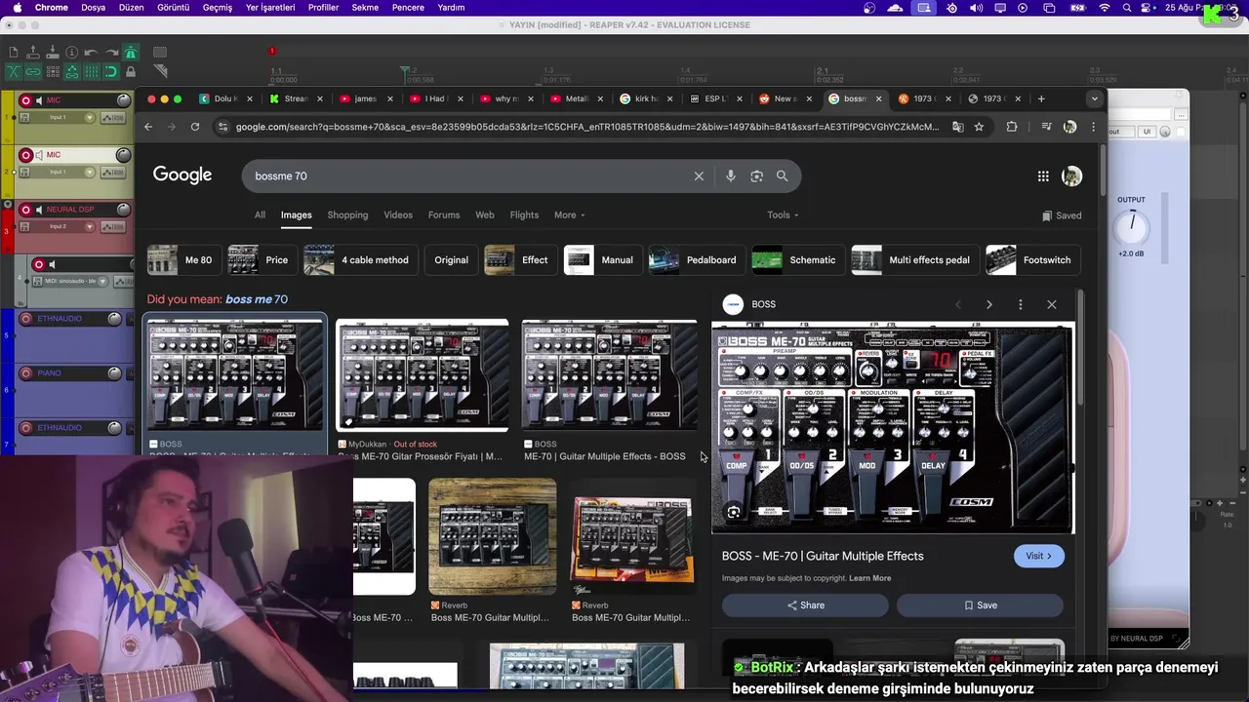Bookmark this page with star icon

click(979, 127)
